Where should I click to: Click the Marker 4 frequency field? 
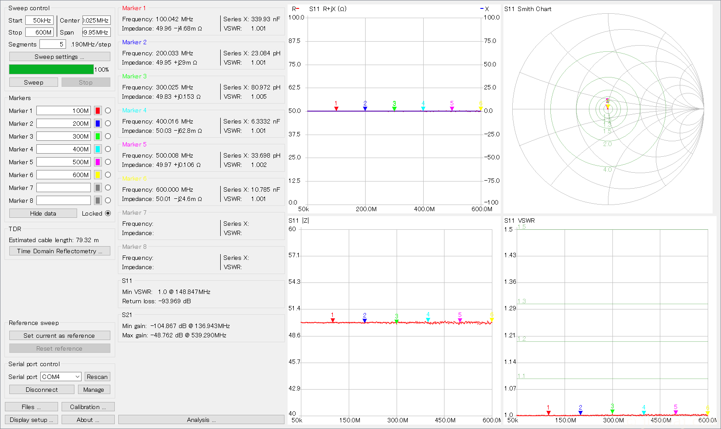coord(63,149)
